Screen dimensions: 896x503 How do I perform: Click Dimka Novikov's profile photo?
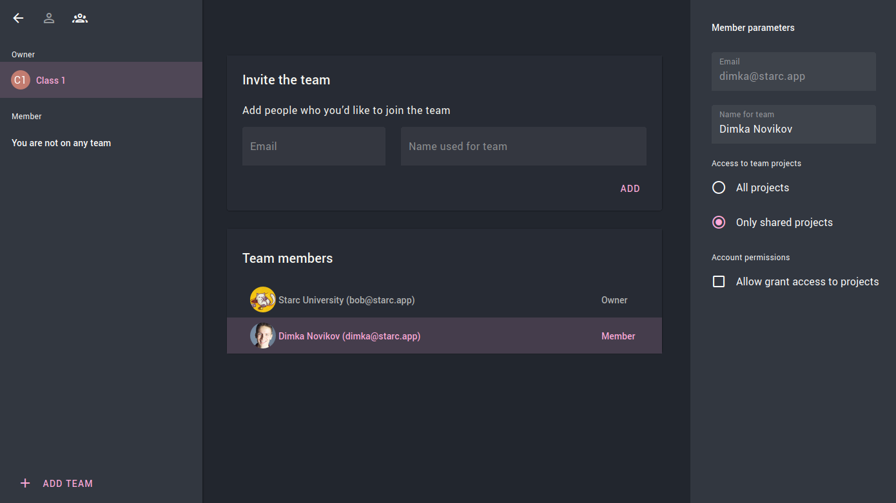coord(262,336)
